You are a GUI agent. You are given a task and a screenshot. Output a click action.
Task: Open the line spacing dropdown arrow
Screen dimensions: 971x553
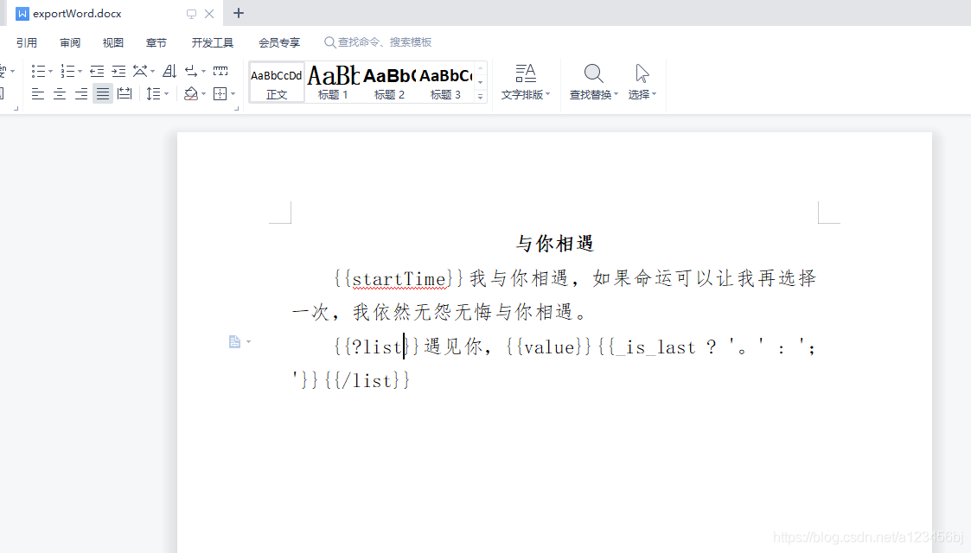pyautogui.click(x=167, y=93)
